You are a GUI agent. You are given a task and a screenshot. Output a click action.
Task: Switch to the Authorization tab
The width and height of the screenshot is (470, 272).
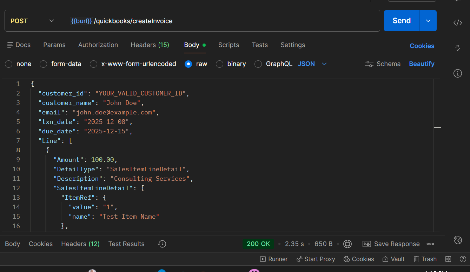[98, 45]
